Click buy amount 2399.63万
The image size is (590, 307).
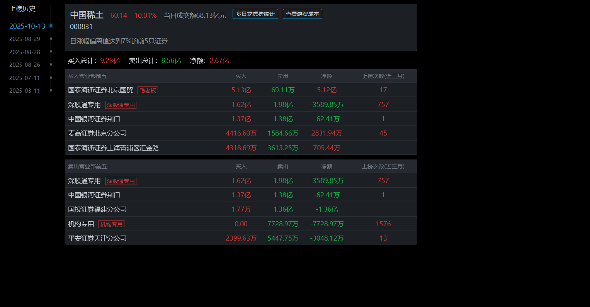[241, 238]
